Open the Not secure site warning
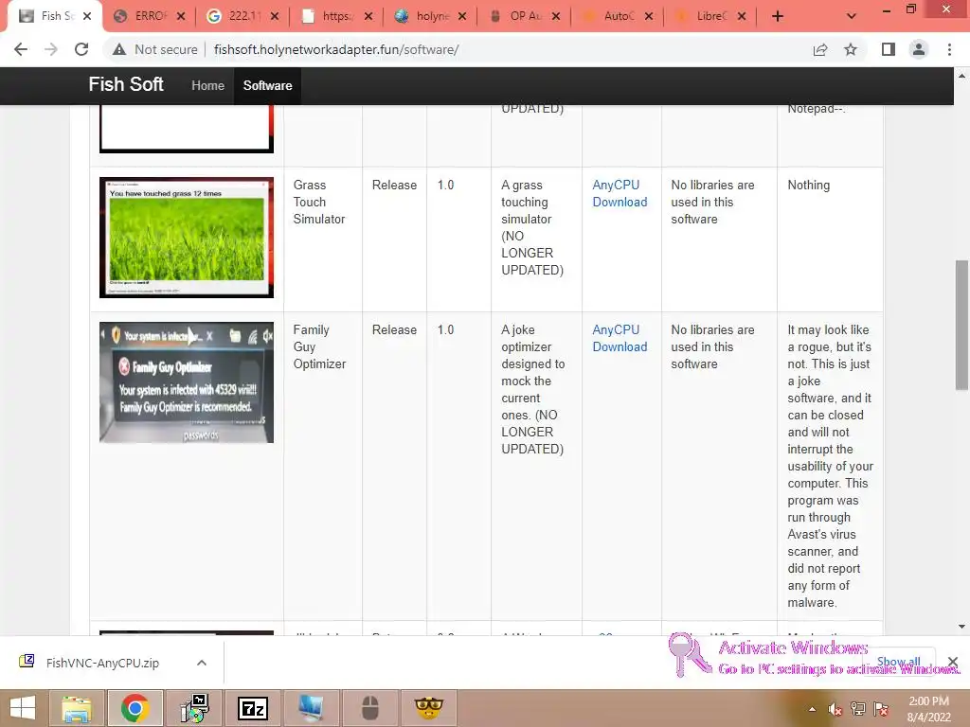The width and height of the screenshot is (970, 727). 154,49
